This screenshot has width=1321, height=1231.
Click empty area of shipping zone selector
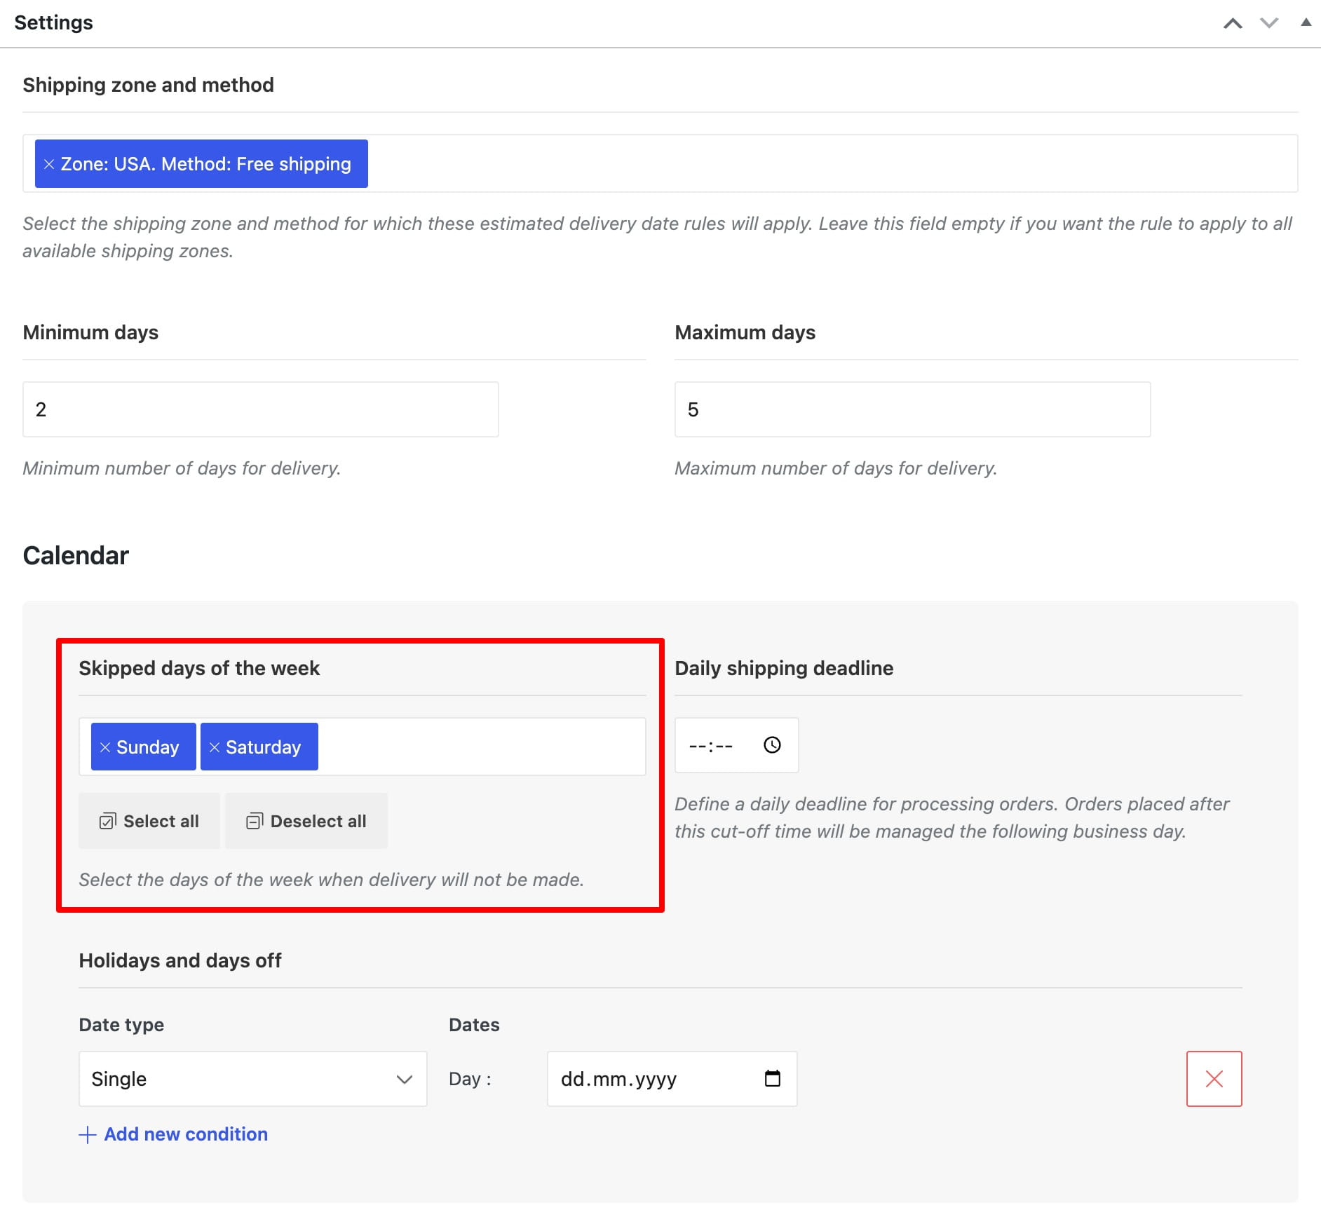pyautogui.click(x=832, y=164)
